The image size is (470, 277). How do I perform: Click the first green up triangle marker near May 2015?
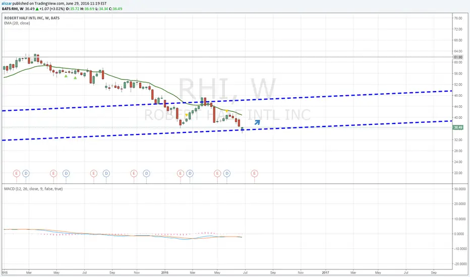pyautogui.click(x=66, y=76)
